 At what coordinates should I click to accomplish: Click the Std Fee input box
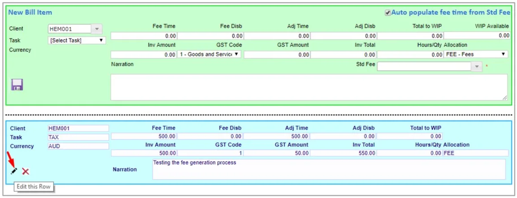click(x=425, y=66)
